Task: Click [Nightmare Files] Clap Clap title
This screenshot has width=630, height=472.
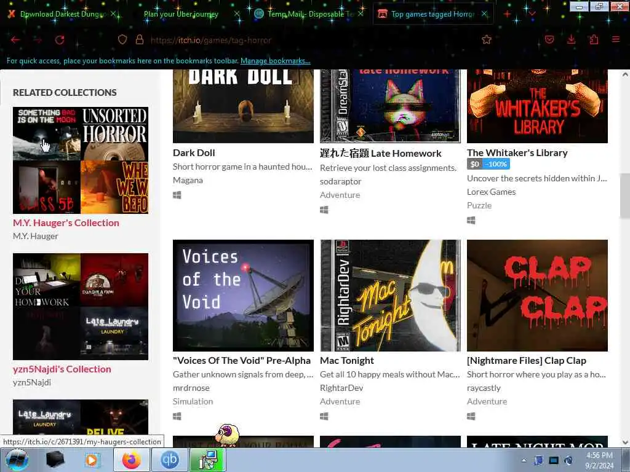Action: coord(527,361)
